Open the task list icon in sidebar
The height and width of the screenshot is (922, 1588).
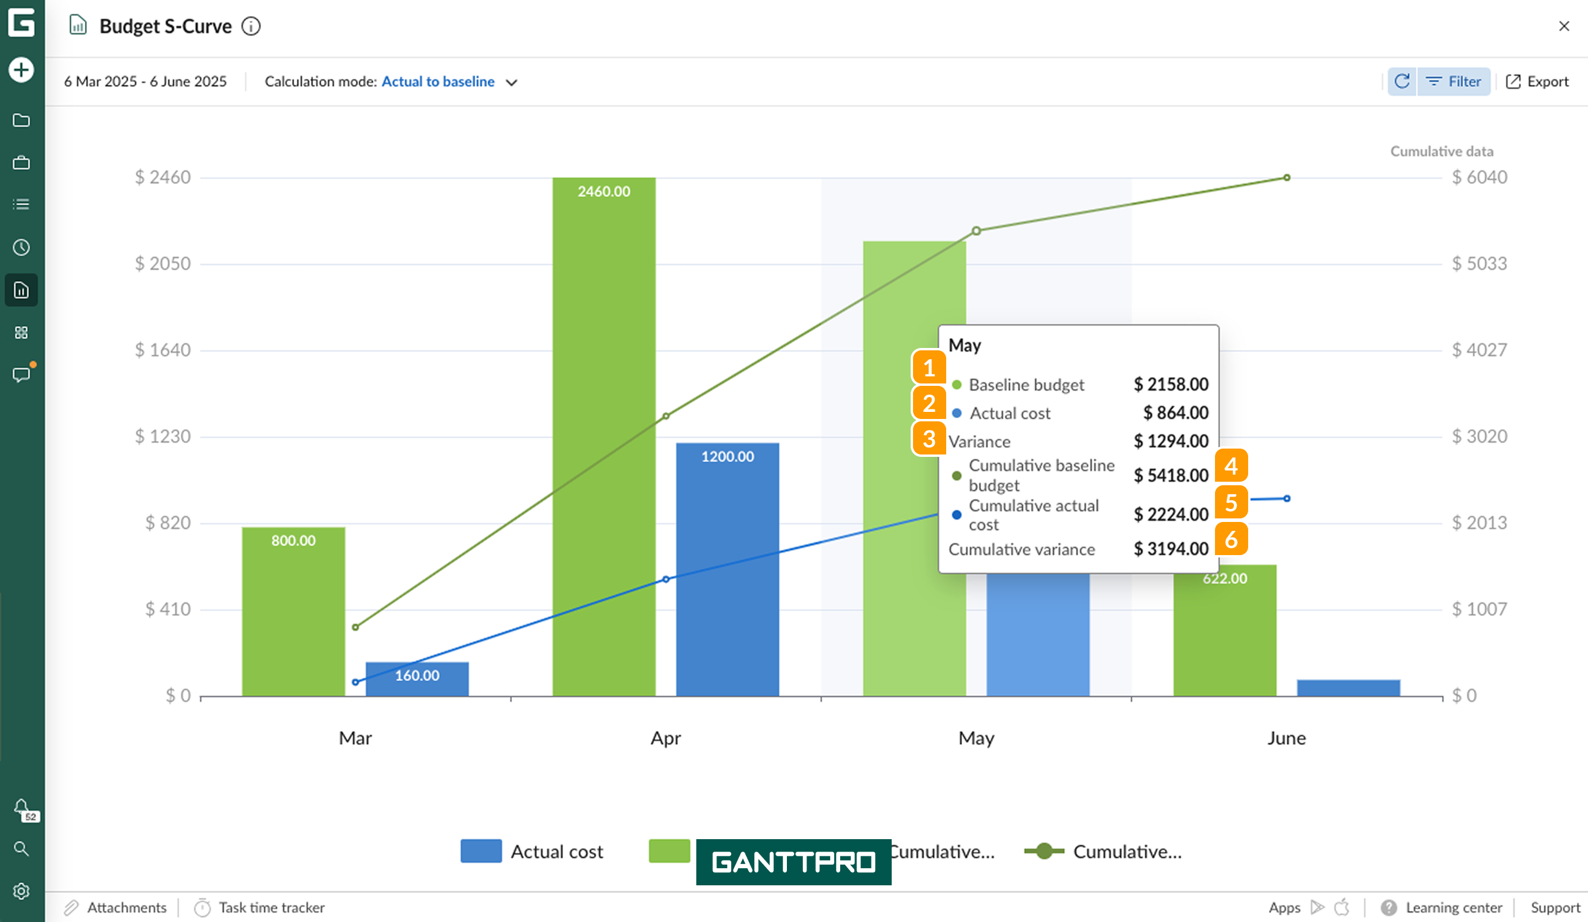click(21, 204)
